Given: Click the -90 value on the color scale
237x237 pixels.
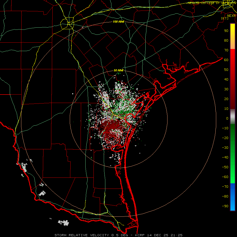Looking at the screenshot, I should [225, 206].
